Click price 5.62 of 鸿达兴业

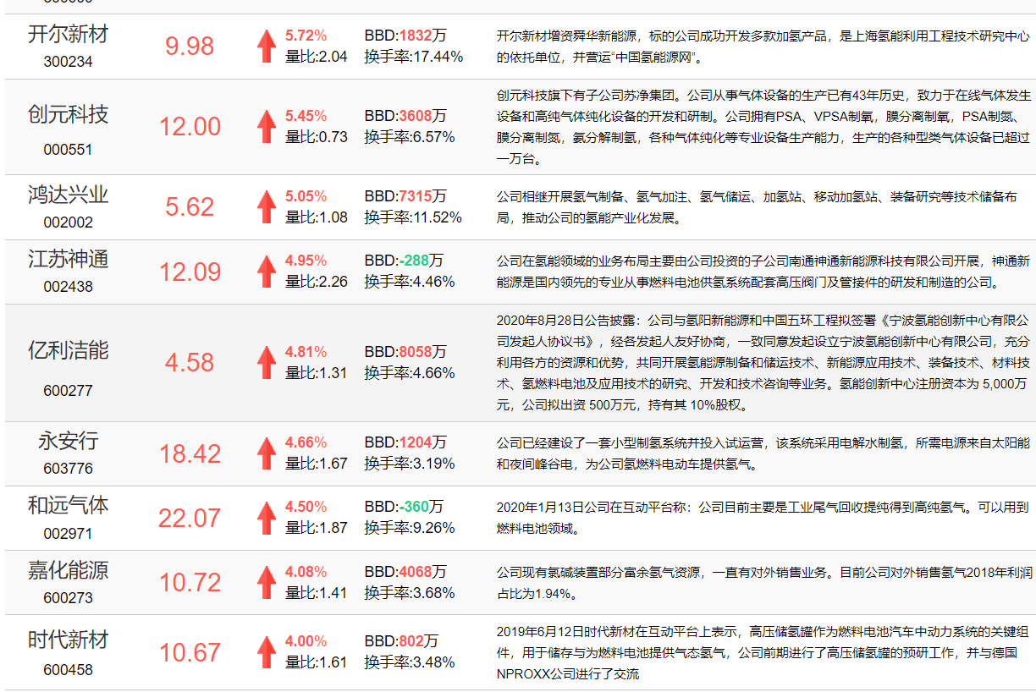[x=190, y=207]
